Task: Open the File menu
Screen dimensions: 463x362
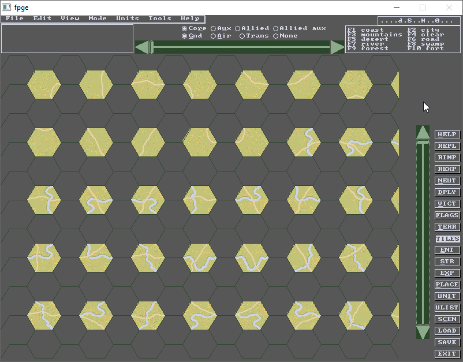Action: pyautogui.click(x=14, y=18)
